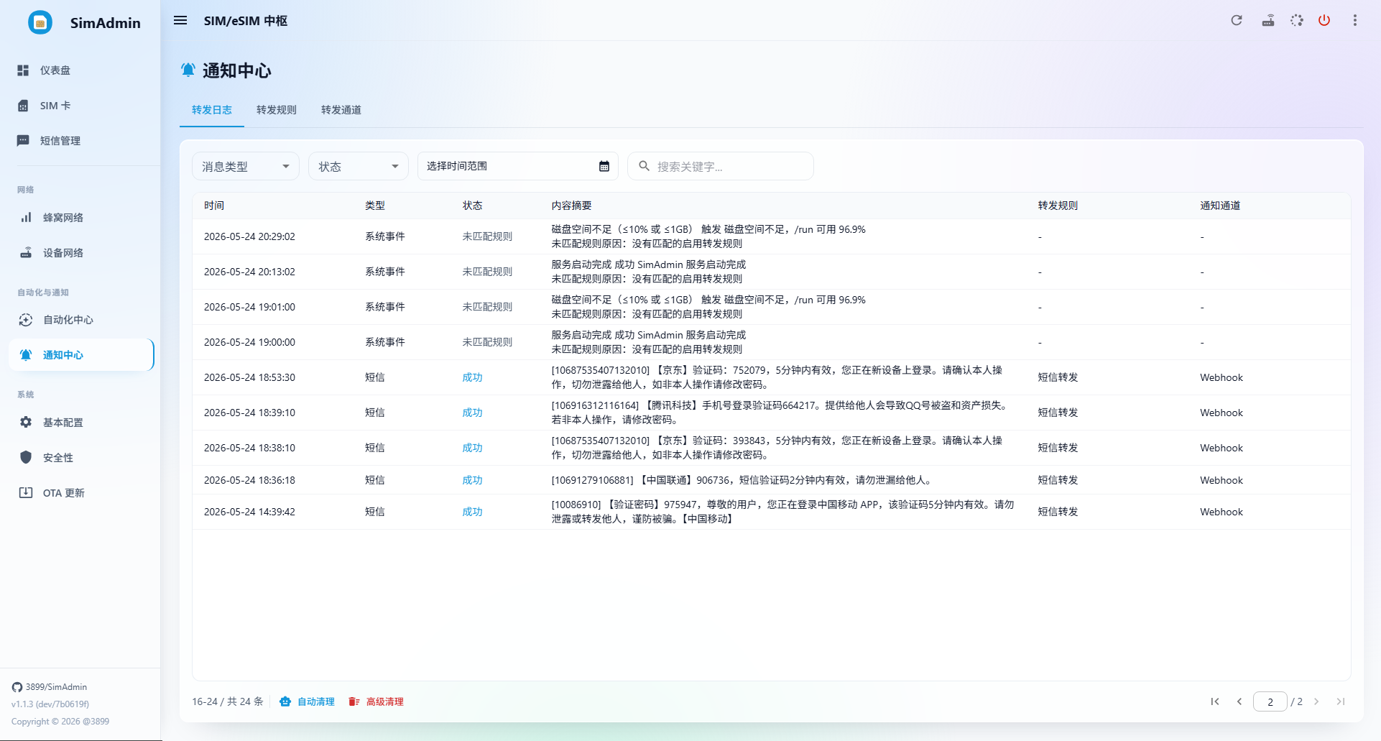The image size is (1381, 741).
Task: Click the 16-24 / 共 24 条 count
Action: (x=228, y=701)
